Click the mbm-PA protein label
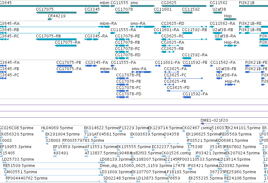 109,69
